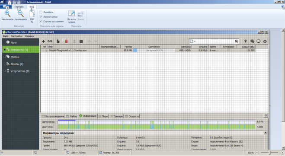Click the Move down queue arrow
The height and width of the screenshot is (156, 285).
tap(96, 41)
